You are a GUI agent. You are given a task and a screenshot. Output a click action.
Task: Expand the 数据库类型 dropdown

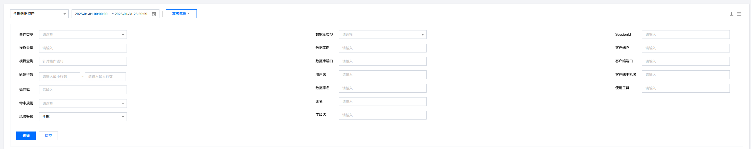[382, 35]
